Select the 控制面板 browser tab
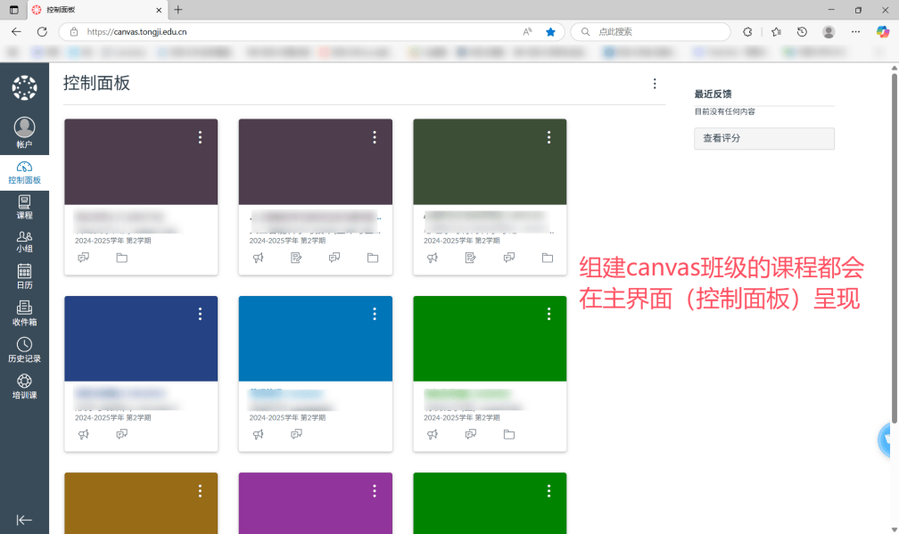Screen dimensions: 899x534 click(x=89, y=12)
